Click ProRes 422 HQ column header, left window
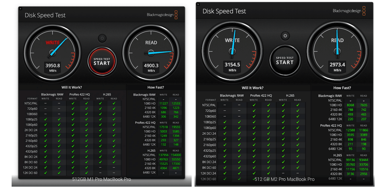Viewport: 384px width, 191px height. click(79, 94)
